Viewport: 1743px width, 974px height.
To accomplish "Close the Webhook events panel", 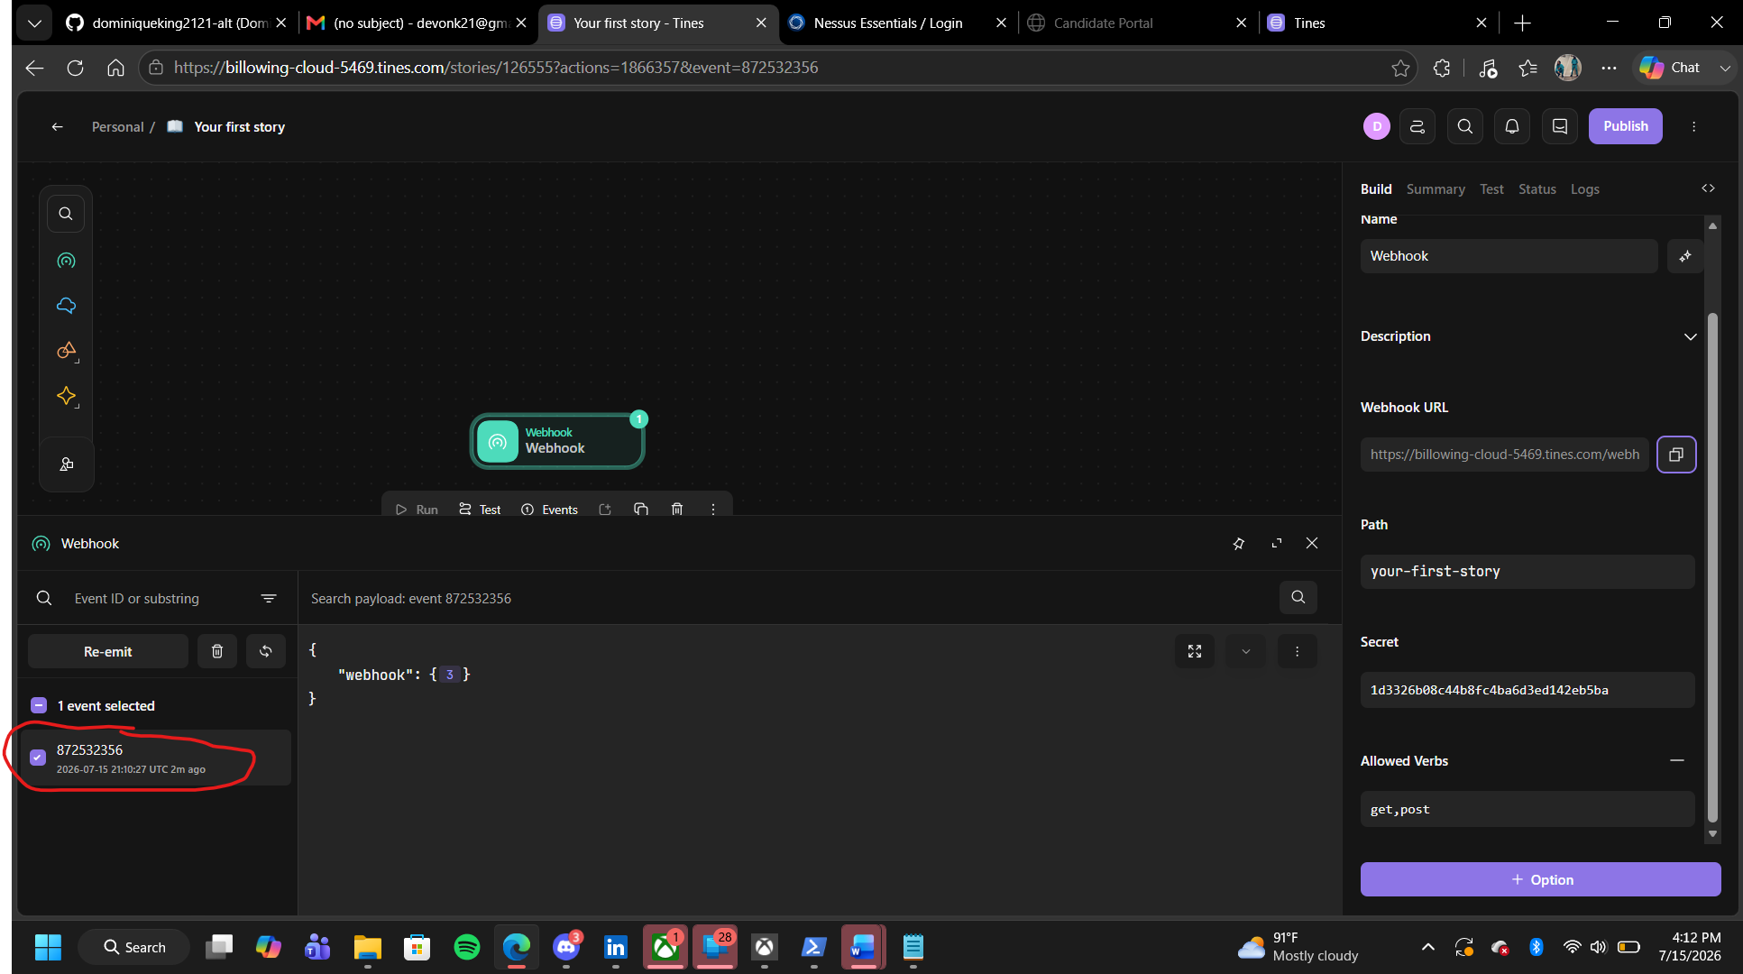I will pyautogui.click(x=1312, y=543).
